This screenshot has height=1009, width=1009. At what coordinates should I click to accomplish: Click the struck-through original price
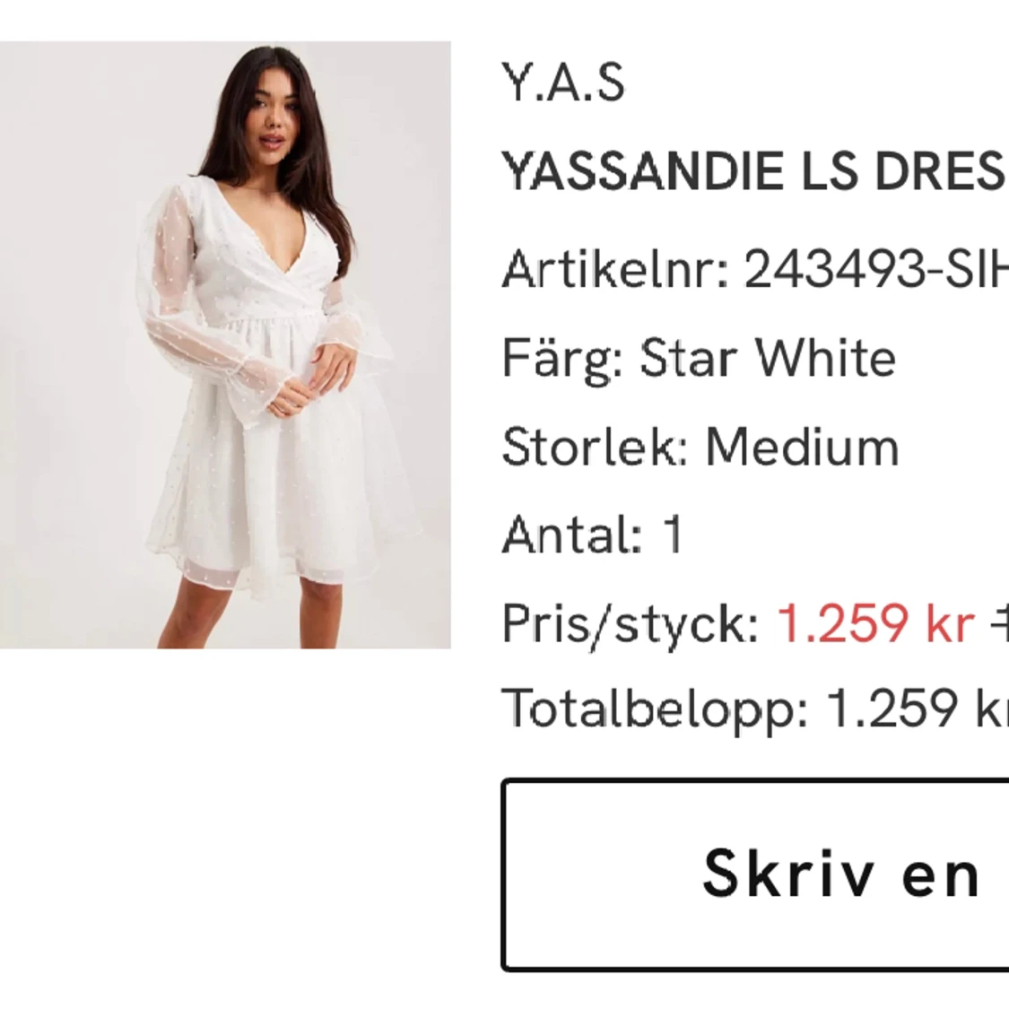[x=1000, y=623]
